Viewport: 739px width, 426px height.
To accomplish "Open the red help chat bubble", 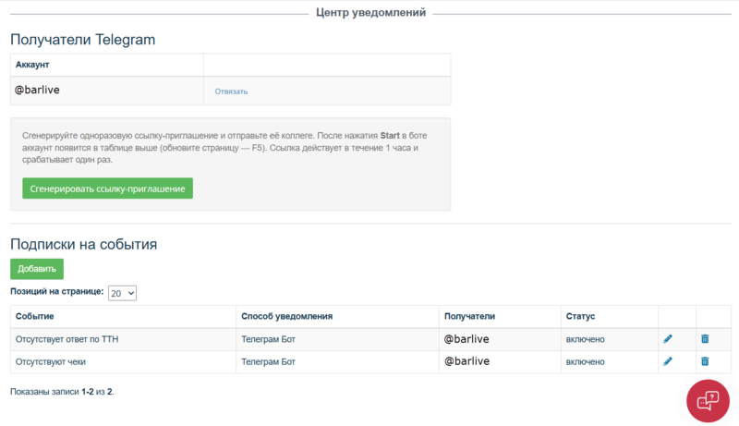I will coord(708,401).
